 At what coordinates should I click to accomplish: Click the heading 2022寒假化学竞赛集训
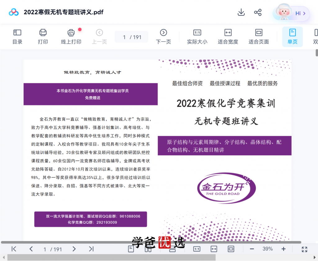(x=226, y=103)
